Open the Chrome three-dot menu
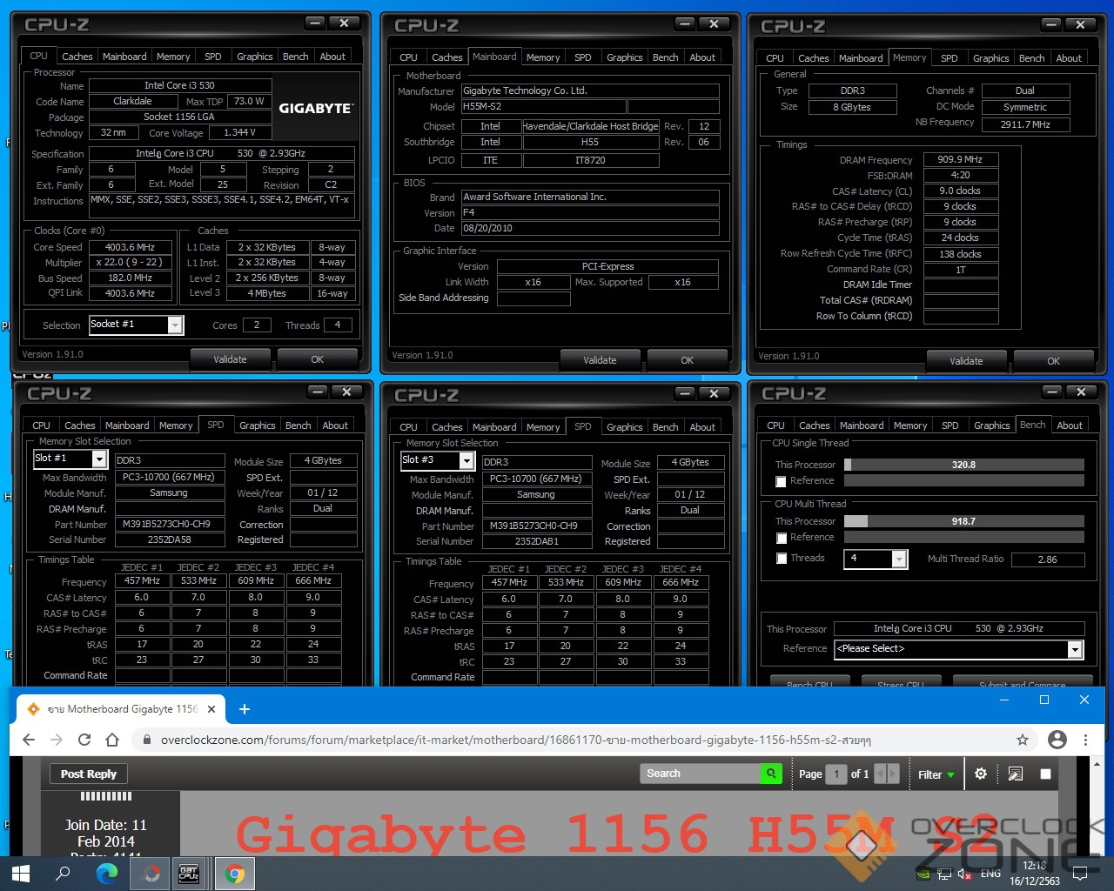 (1085, 740)
